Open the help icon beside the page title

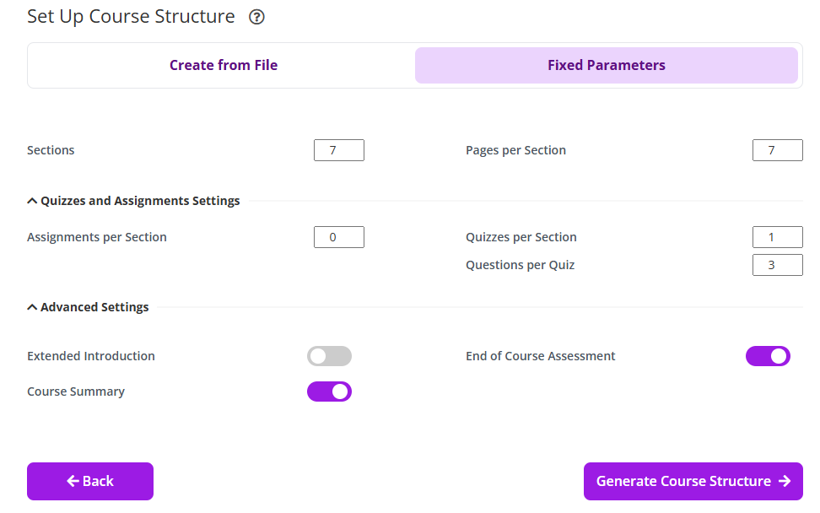[257, 17]
